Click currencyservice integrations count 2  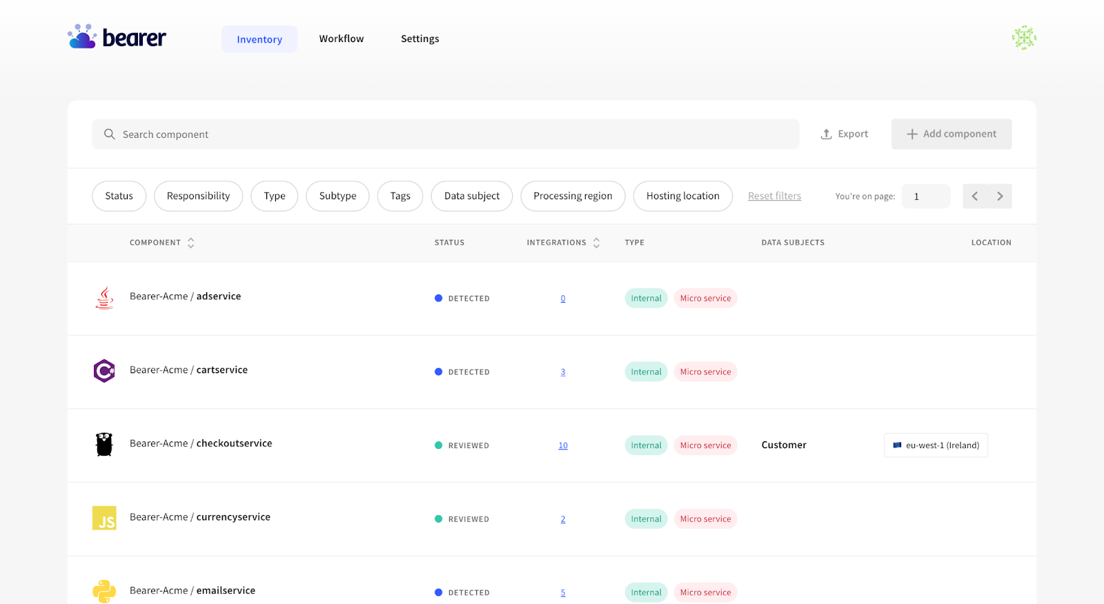[x=563, y=519]
